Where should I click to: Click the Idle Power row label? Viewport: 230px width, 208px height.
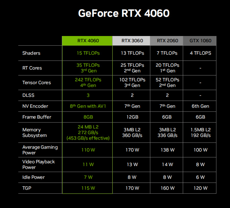pos(34,177)
